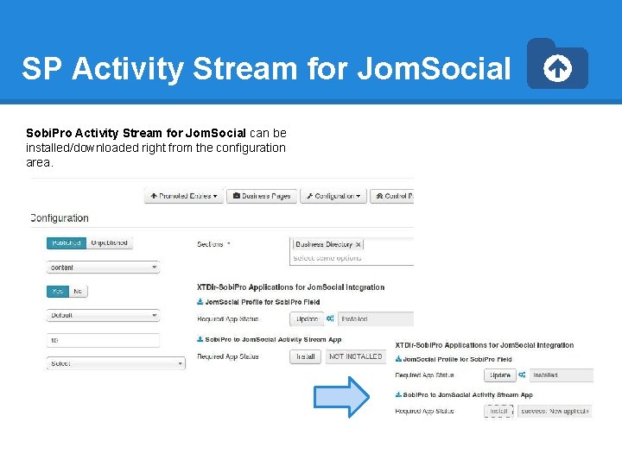Image resolution: width=622 pixels, height=466 pixels.
Task: Choose the Yes option
Action: coord(58,292)
